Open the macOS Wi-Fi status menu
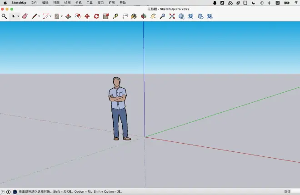The width and height of the screenshot is (300, 195). (x=296, y=3)
